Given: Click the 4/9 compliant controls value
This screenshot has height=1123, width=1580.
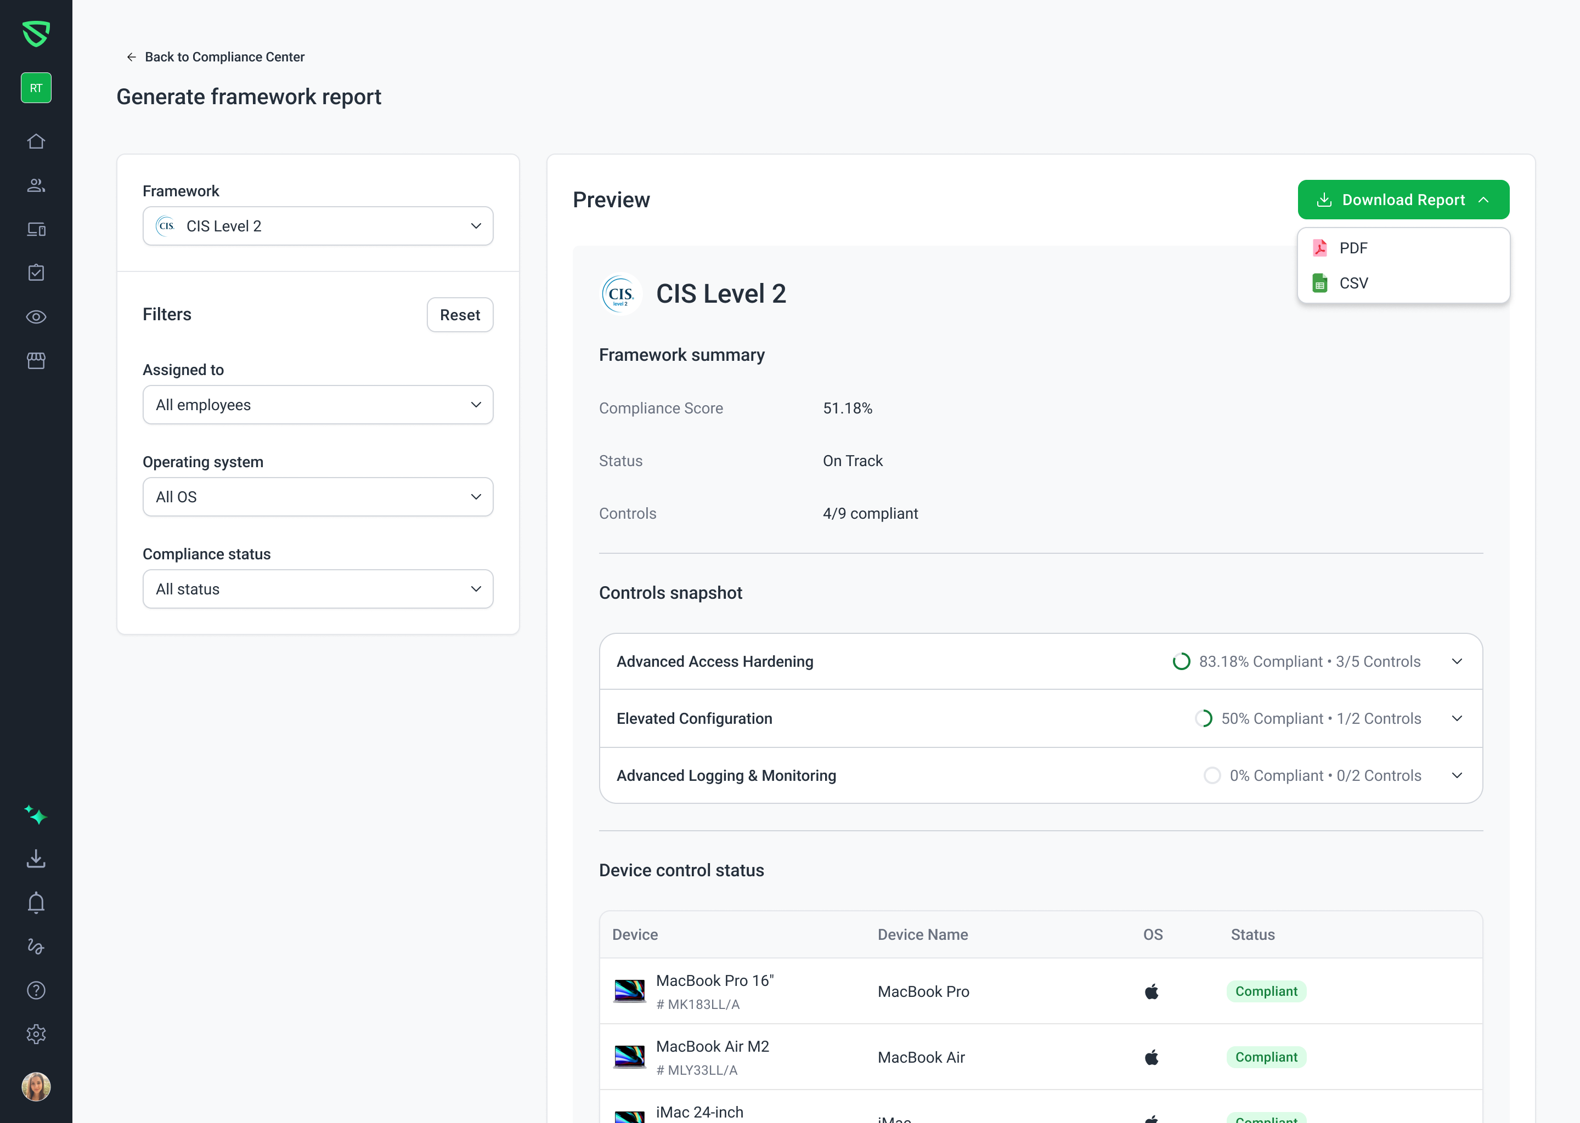Looking at the screenshot, I should click(870, 513).
